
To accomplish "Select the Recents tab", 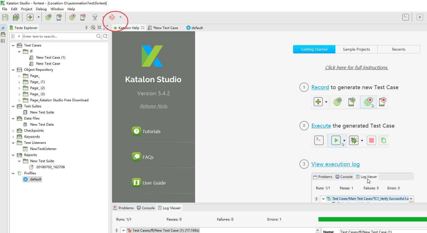I will 398,49.
